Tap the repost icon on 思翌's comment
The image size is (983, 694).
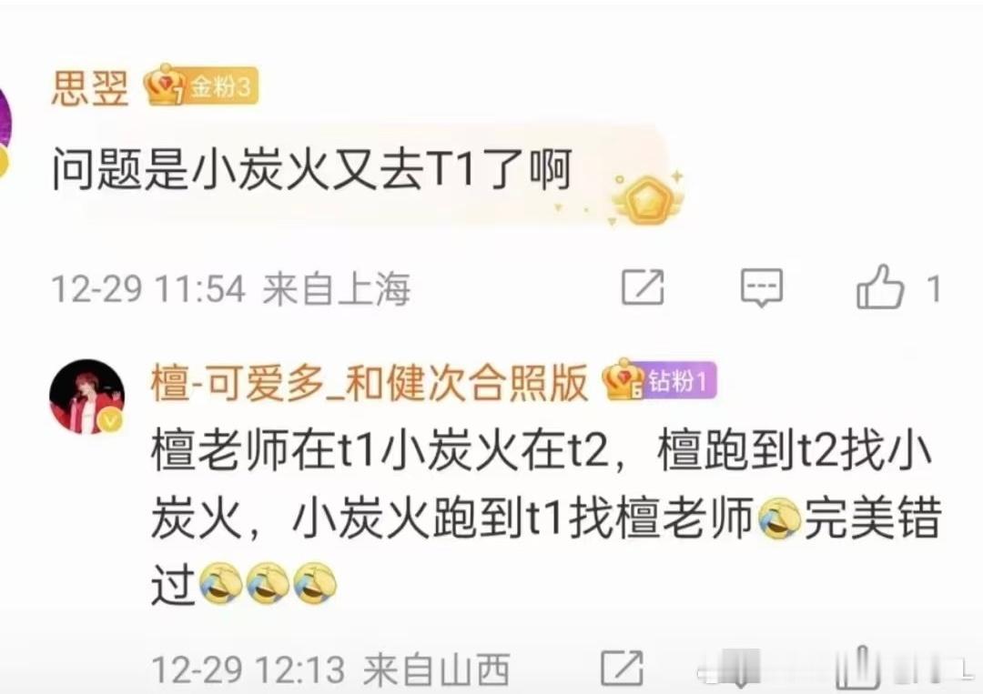tap(643, 287)
